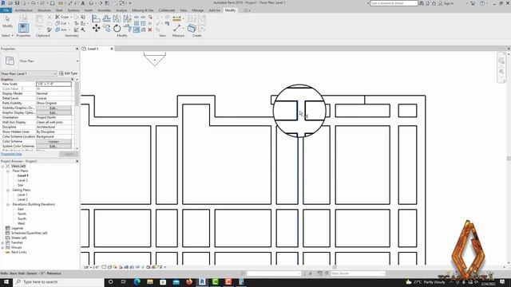This screenshot has height=287, width=511.
Task: Click the Revit application logo button
Action: pos(3,3)
